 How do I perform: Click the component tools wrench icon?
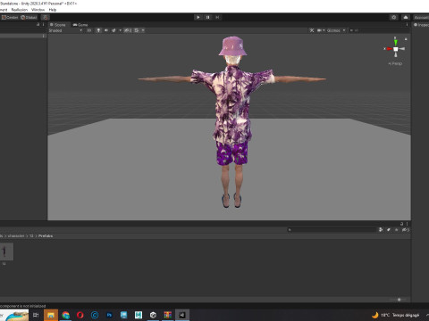tap(312, 30)
